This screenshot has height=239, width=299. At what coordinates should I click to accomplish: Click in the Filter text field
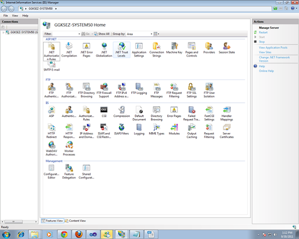[x=66, y=34]
